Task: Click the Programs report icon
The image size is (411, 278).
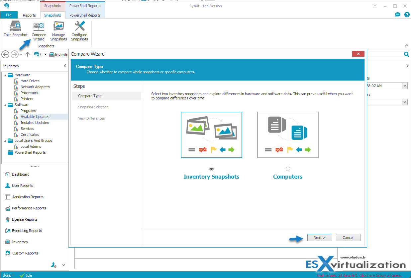Action: [x=16, y=111]
